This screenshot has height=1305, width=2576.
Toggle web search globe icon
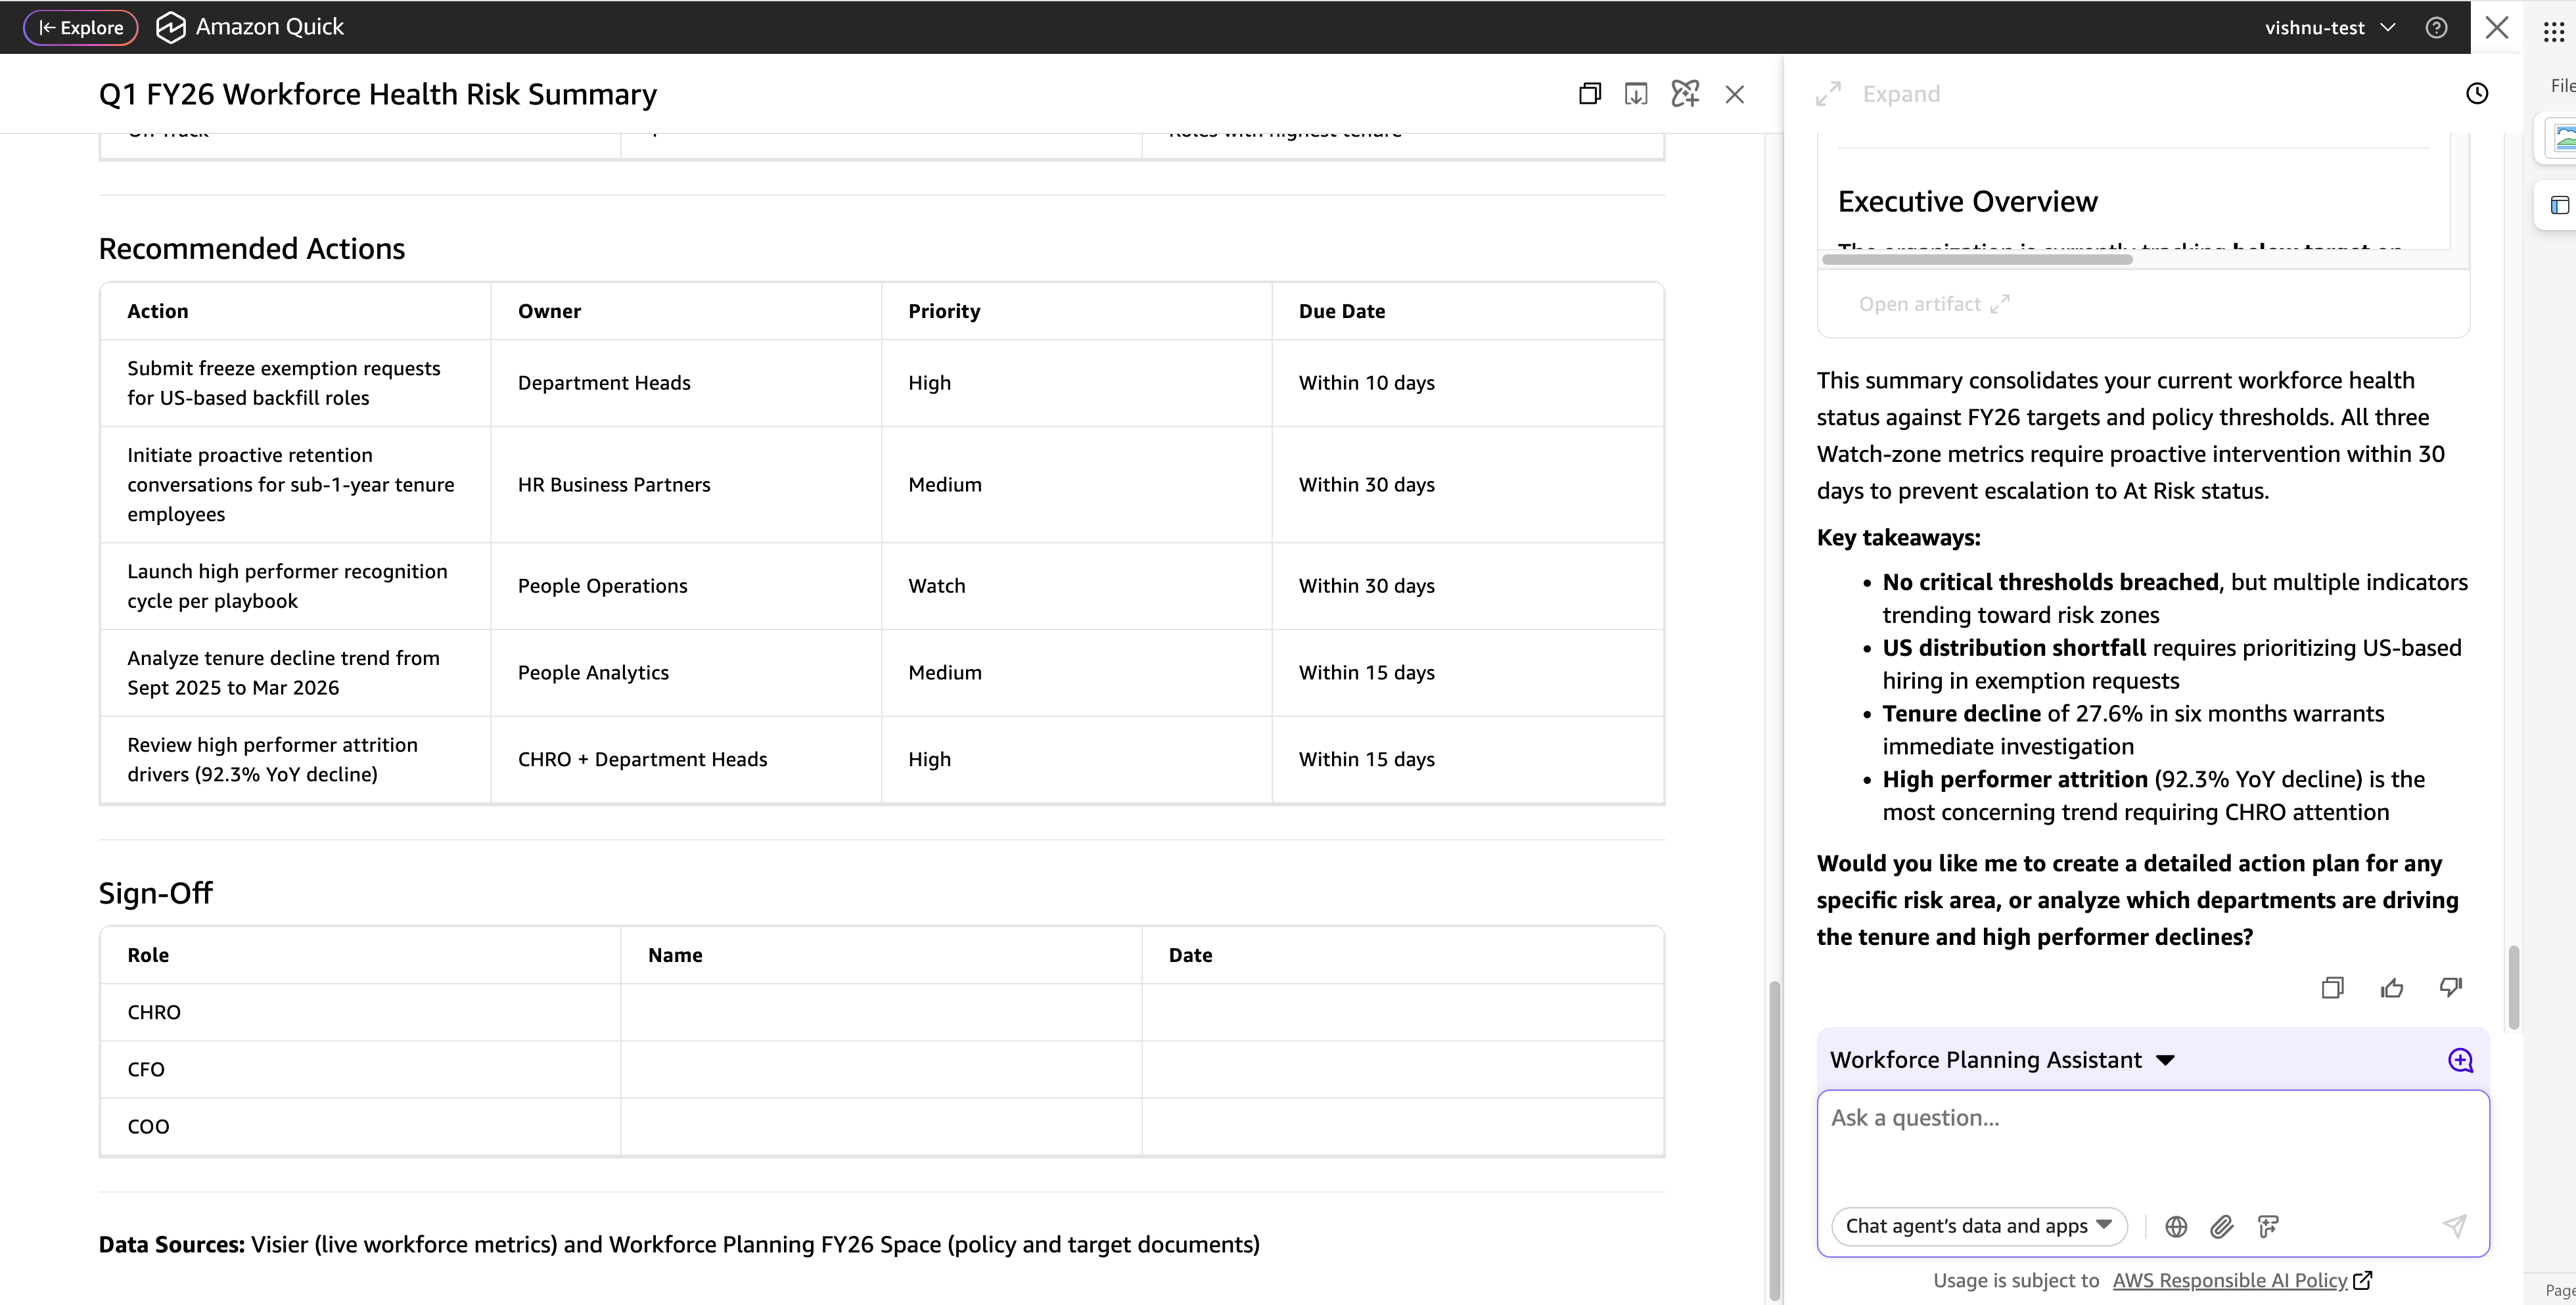point(2176,1226)
